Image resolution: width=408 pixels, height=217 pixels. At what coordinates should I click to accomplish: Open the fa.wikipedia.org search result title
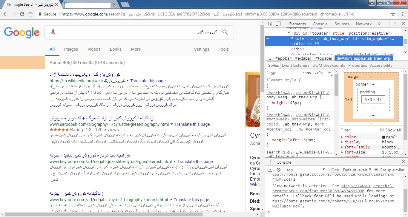pyautogui.click(x=85, y=74)
